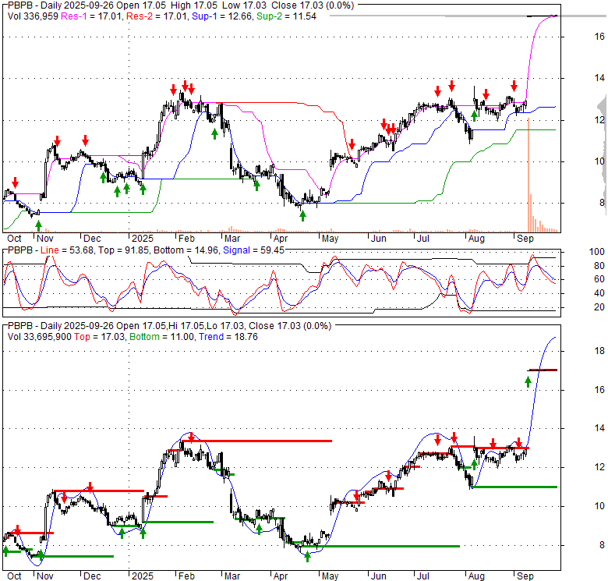Select the Apr label on top chart axis
The image size is (608, 581).
[x=281, y=238]
